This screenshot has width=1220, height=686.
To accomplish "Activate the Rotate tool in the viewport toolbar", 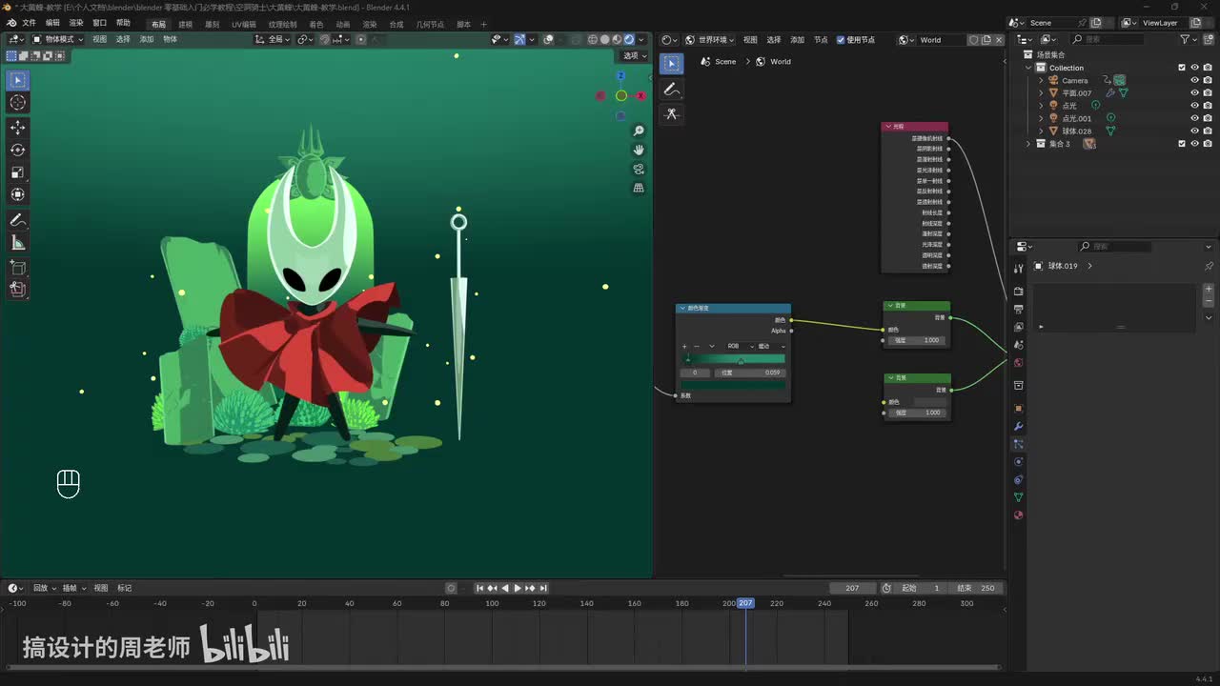I will click(18, 150).
